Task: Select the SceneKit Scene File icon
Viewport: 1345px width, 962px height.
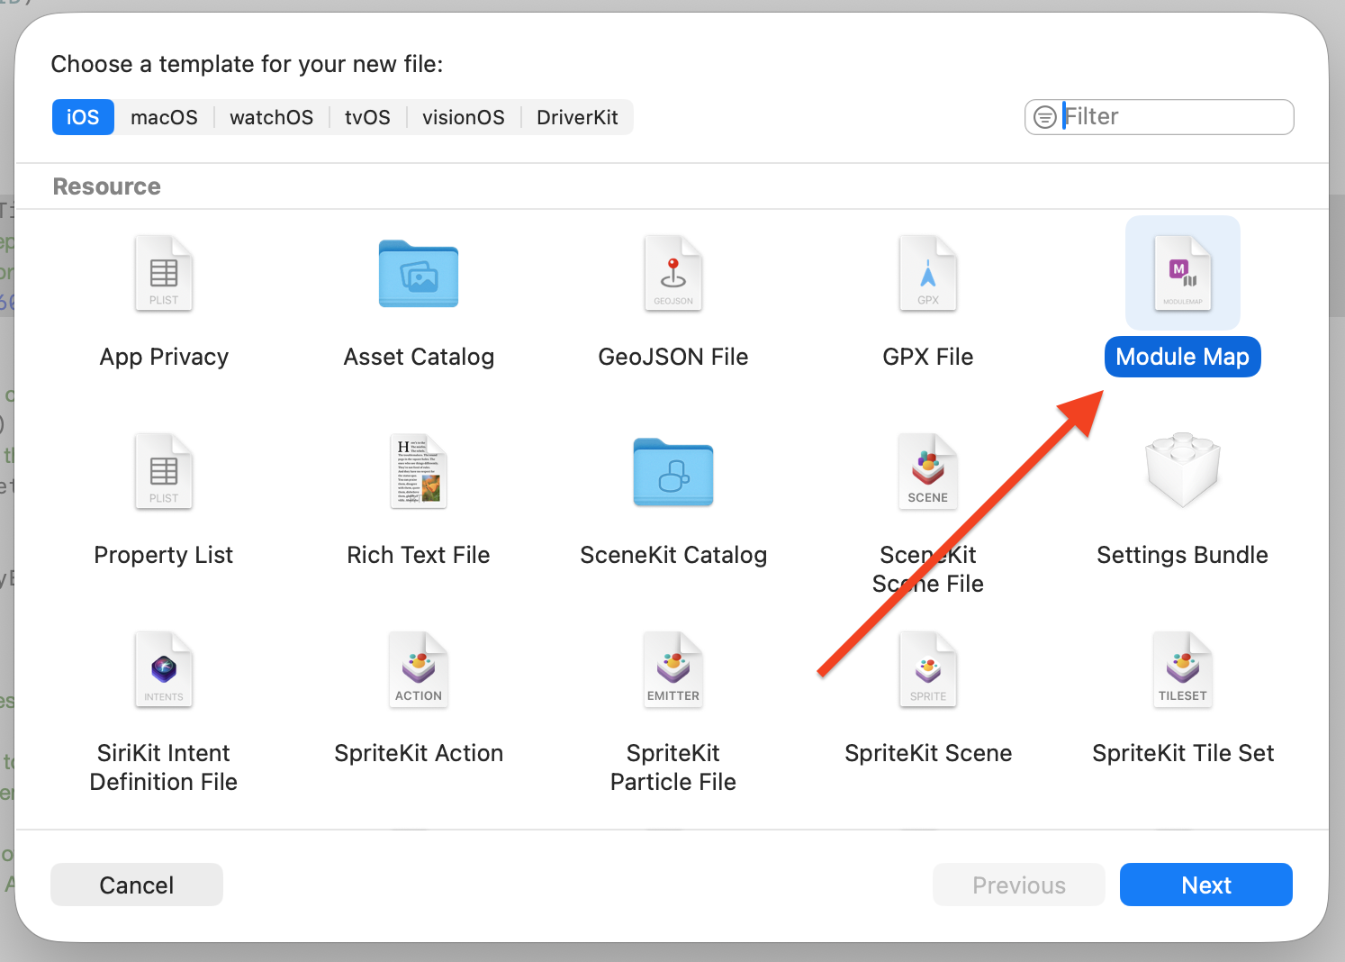Action: (928, 471)
